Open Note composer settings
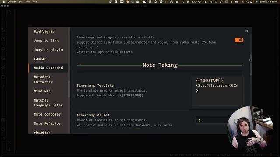This screenshot has height=157, width=280. coord(47,114)
